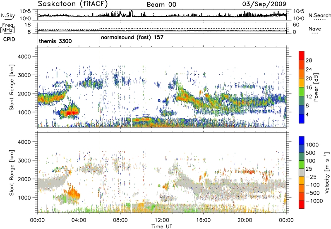Click the '12:00' time tick label
Viewport: 331px width, 229px height.
click(x=162, y=220)
